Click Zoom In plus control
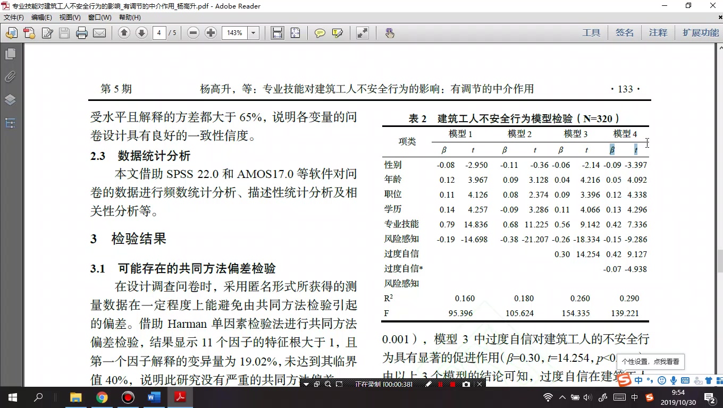This screenshot has height=408, width=723. click(211, 32)
